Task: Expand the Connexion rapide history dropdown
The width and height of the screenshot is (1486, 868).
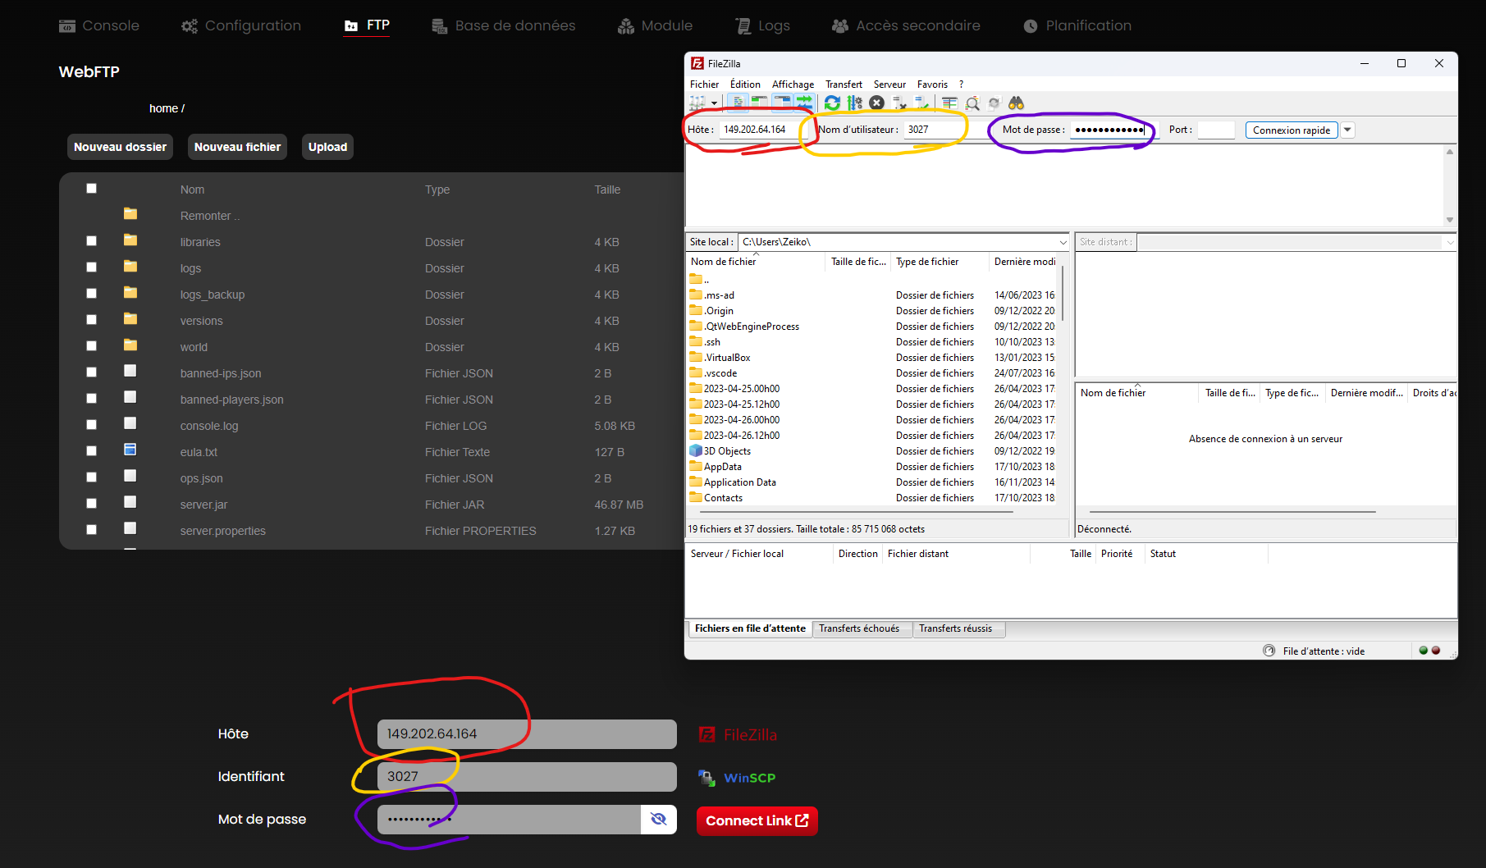Action: [1347, 130]
